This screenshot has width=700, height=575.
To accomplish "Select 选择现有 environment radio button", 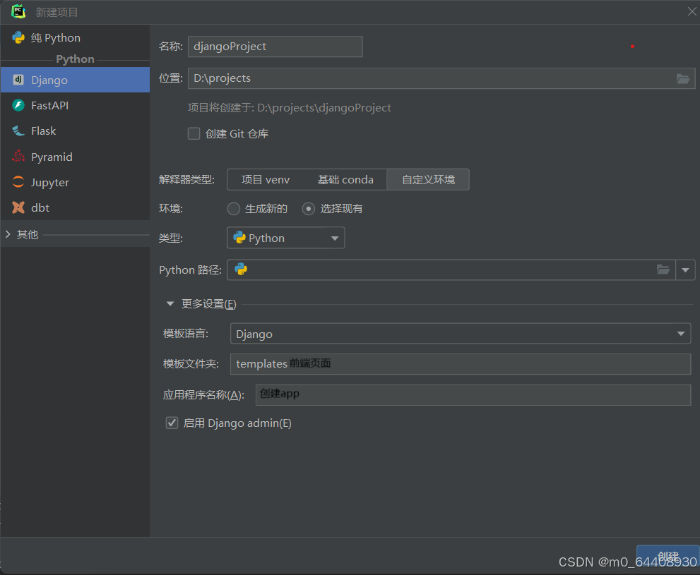I will coord(309,209).
